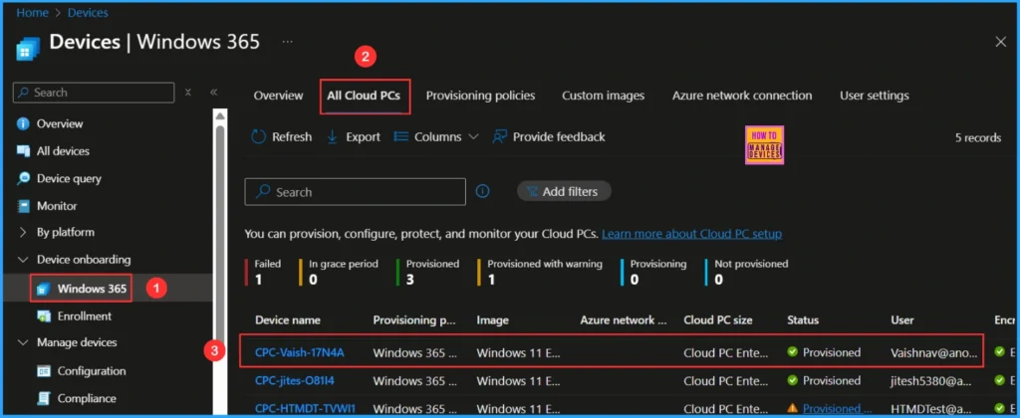Sort by Cloud PC size column header
The image size is (1020, 418).
click(x=718, y=319)
